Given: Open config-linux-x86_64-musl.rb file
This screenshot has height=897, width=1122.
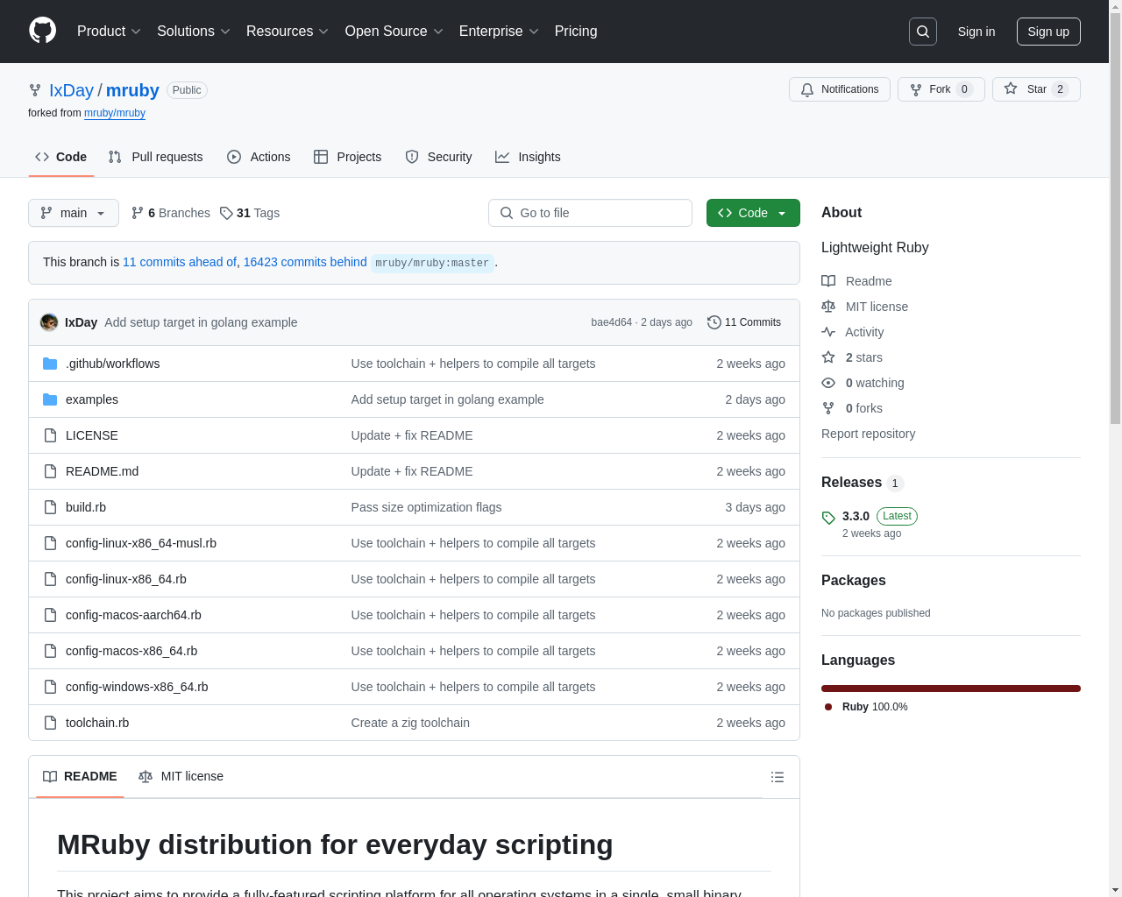Looking at the screenshot, I should [141, 543].
